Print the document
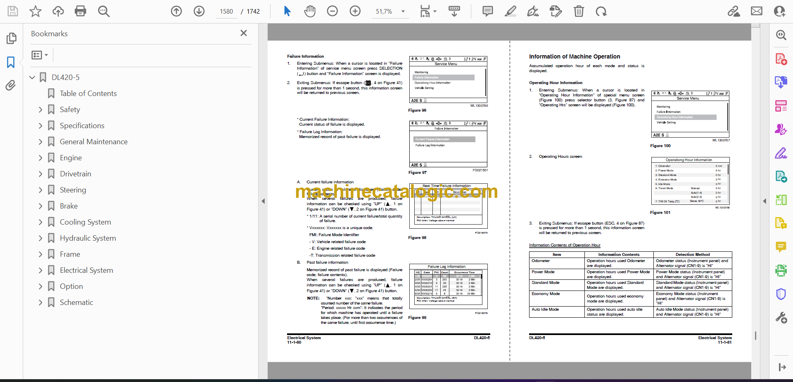Viewport: 793px width, 382px height. [x=81, y=11]
